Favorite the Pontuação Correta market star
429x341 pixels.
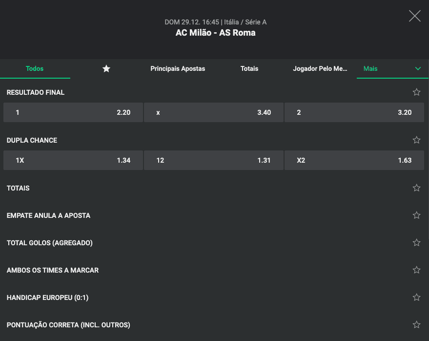pos(416,325)
